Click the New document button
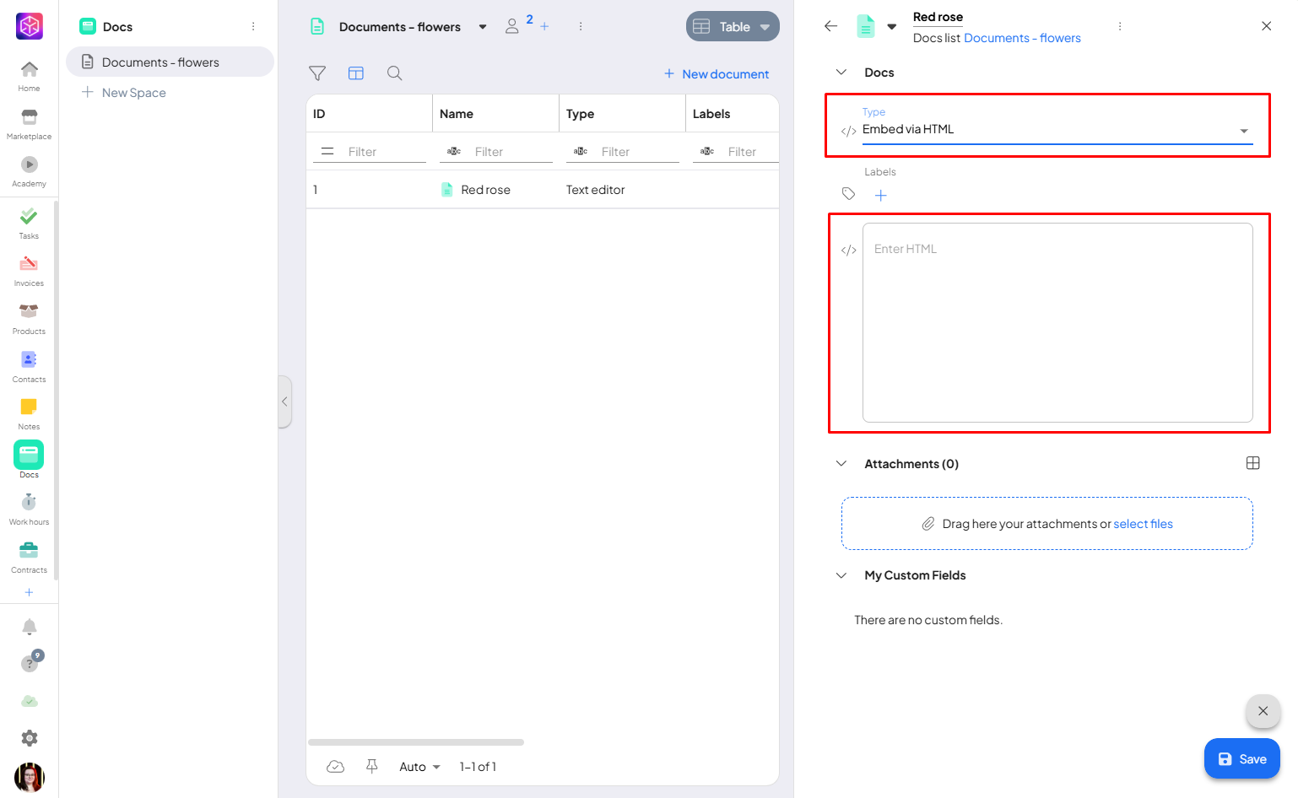 717,74
